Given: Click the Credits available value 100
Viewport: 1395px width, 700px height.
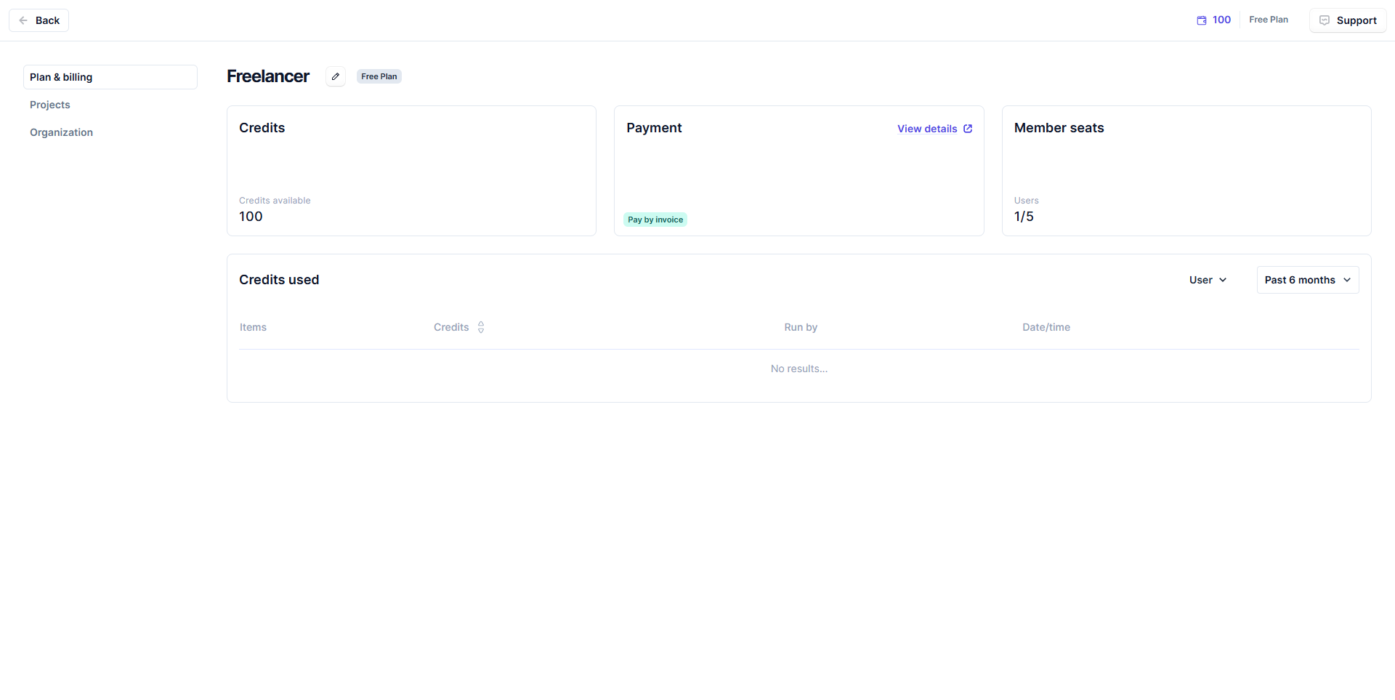Looking at the screenshot, I should click(251, 217).
